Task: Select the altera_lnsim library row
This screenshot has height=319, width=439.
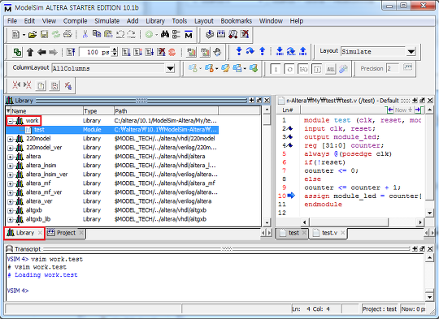Action: click(112, 166)
